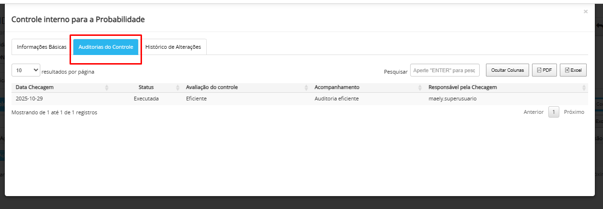Select page 1 in the pagination
This screenshot has height=209, width=603.
point(554,112)
